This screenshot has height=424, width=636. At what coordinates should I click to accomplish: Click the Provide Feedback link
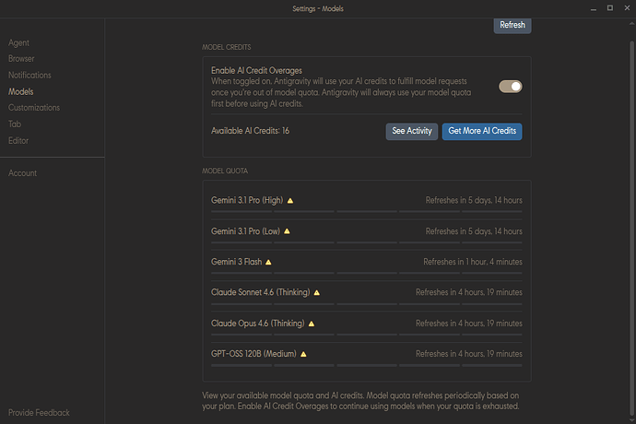[x=39, y=413]
